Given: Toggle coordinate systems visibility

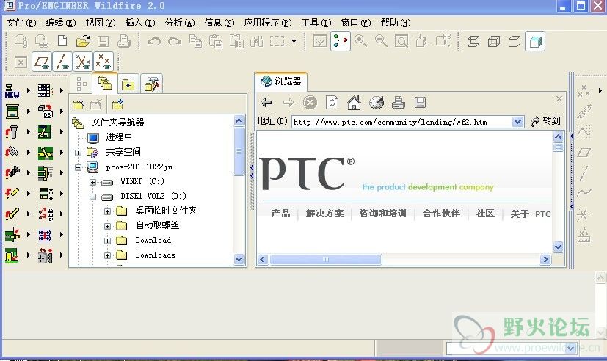Looking at the screenshot, I should pos(83,62).
